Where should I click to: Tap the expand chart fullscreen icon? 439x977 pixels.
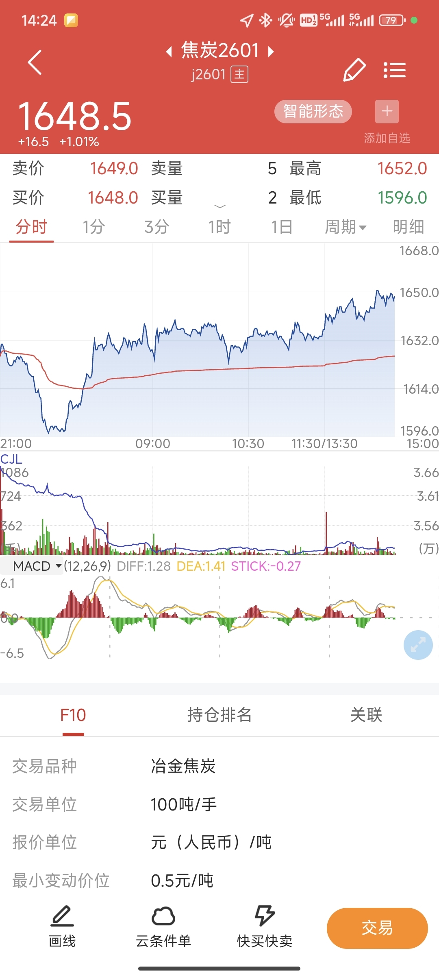pos(418,645)
